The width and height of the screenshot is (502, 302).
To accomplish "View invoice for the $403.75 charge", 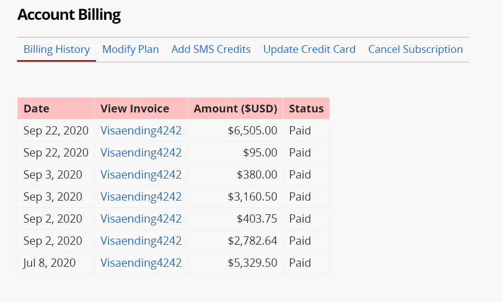I will [x=141, y=219].
